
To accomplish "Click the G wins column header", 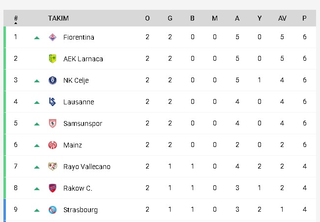I will pyautogui.click(x=170, y=19).
